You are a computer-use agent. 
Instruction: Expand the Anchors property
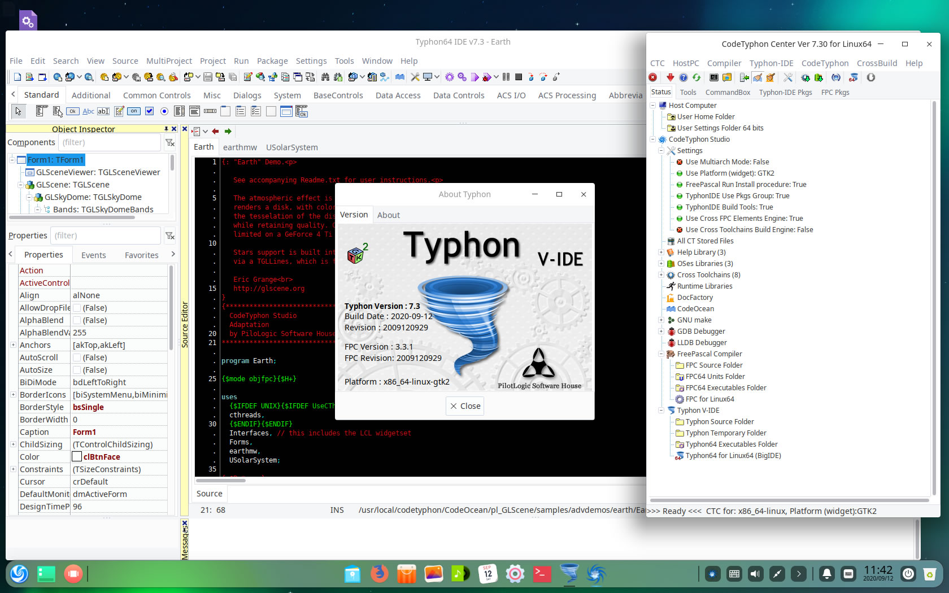tap(13, 345)
